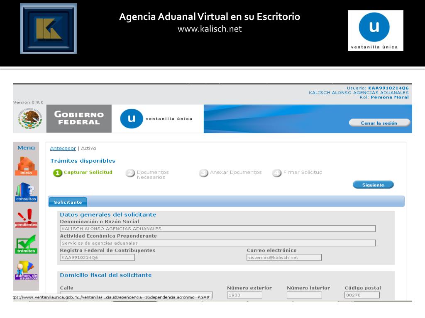Select step 3 Anexar Documentos
This screenshot has width=425, height=318.
tap(230, 173)
